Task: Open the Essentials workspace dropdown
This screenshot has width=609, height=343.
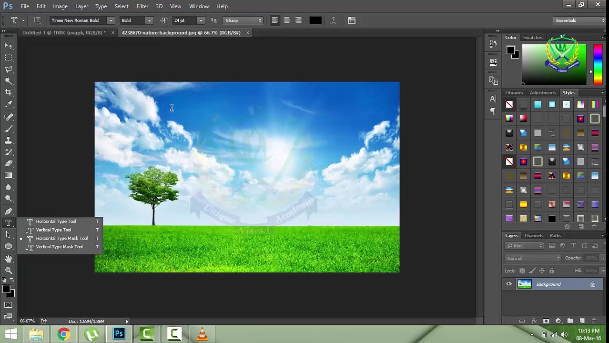Action: [x=580, y=20]
